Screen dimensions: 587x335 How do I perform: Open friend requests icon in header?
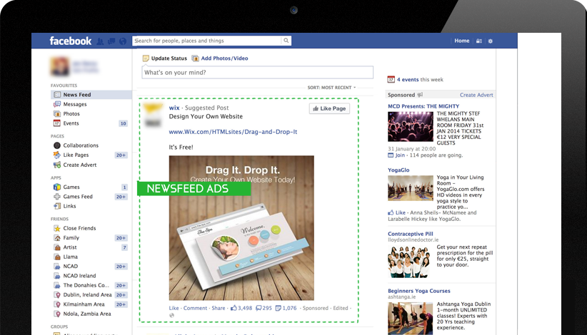pos(100,41)
